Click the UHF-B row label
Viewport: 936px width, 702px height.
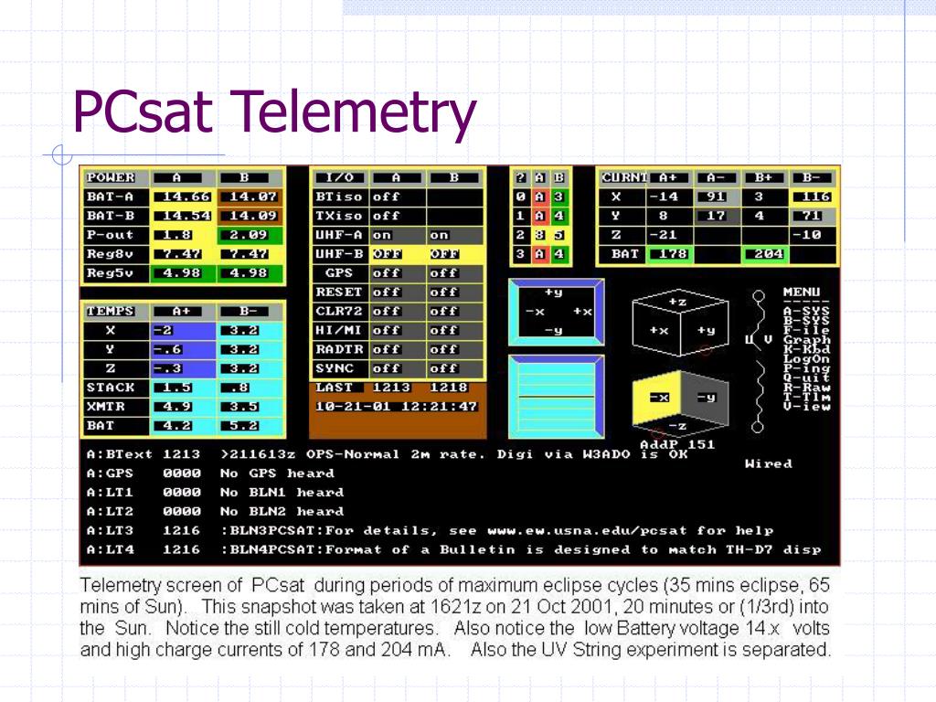point(339,254)
